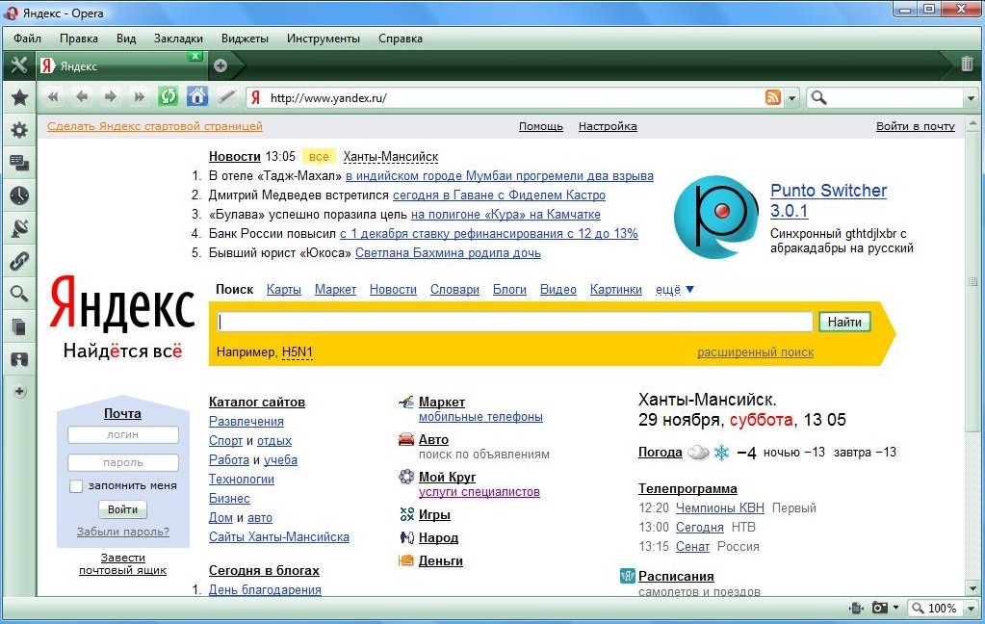
Task: Open the History clock panel in sidebar
Action: 19,195
